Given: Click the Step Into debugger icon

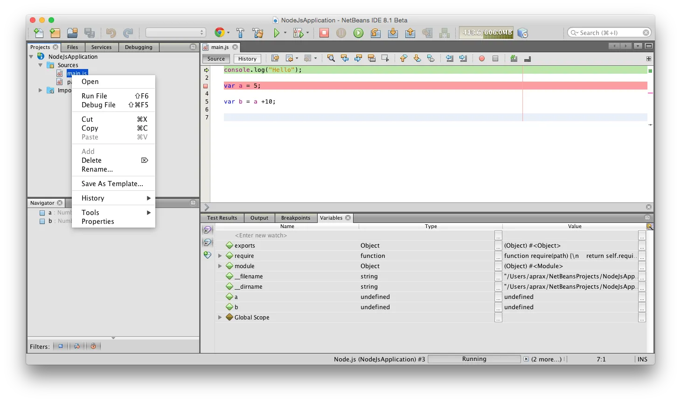Looking at the screenshot, I should point(393,33).
